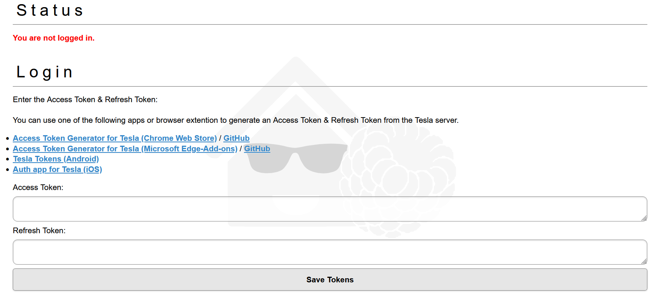Image resolution: width=656 pixels, height=294 pixels.
Task: Click the "Refresh Token:" field label
Action: tap(39, 231)
